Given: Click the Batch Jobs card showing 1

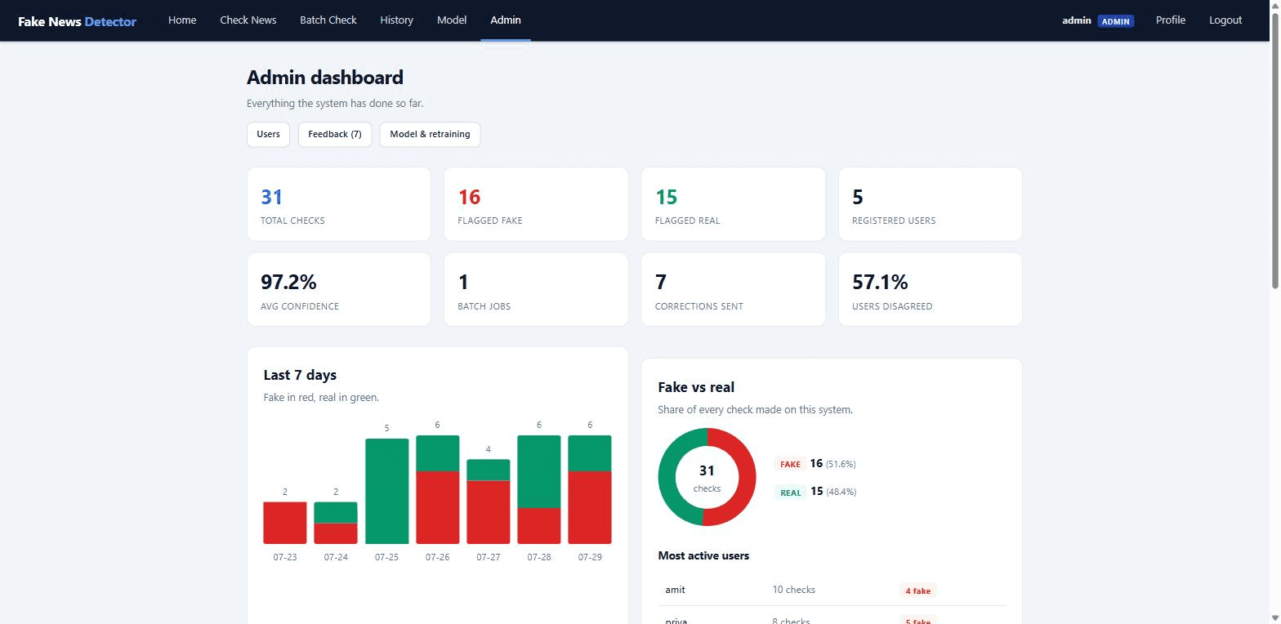Looking at the screenshot, I should coord(536,289).
